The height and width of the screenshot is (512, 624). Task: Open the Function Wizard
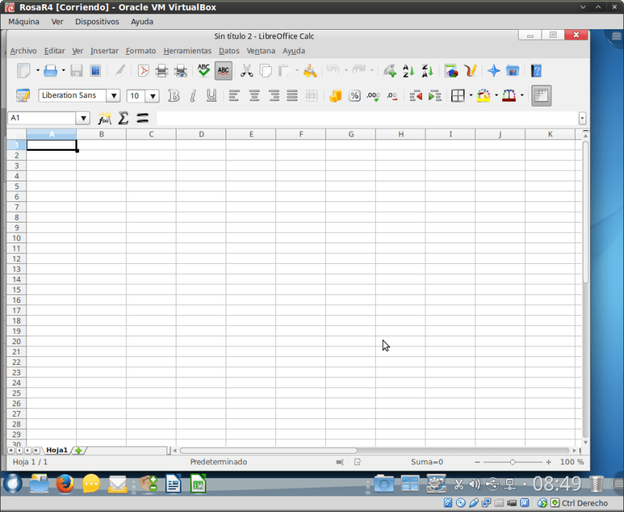tap(105, 118)
